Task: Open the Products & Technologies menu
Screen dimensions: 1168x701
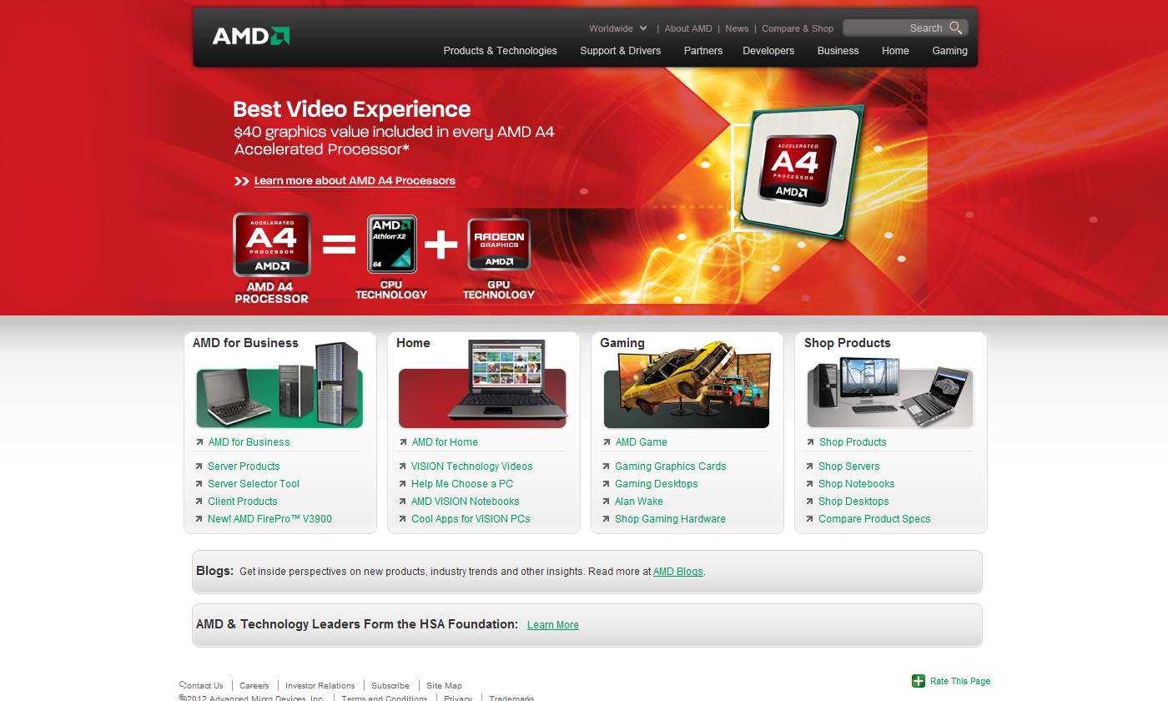Action: click(501, 51)
